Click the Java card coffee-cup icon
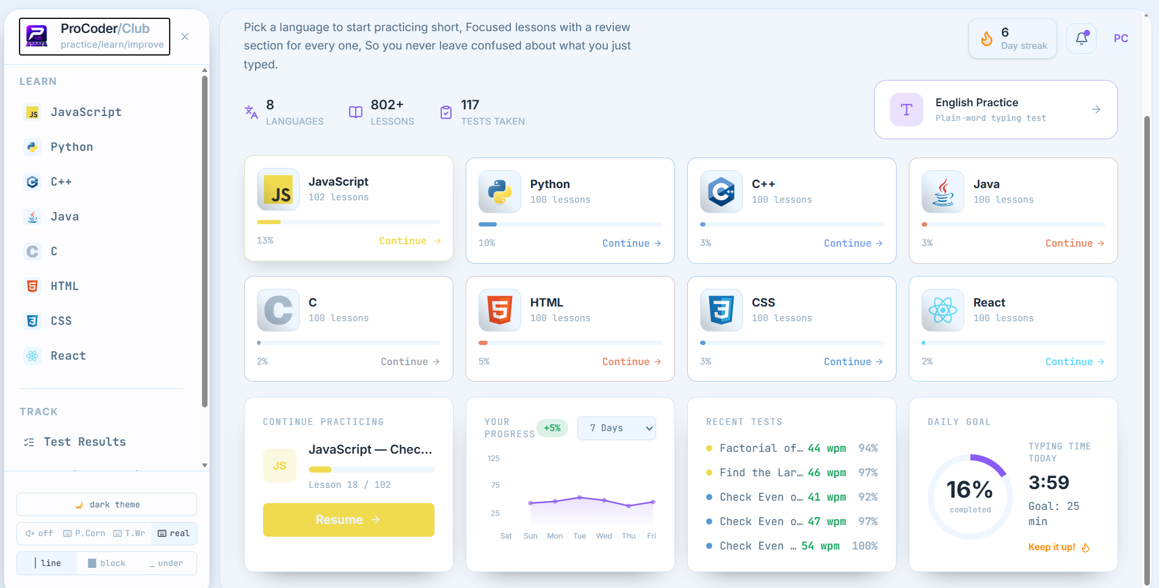Image resolution: width=1159 pixels, height=588 pixels. 943,192
